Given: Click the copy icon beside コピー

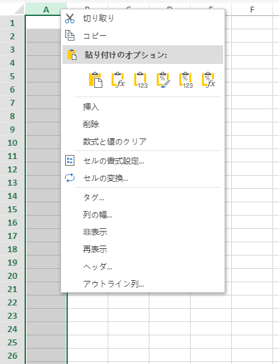Looking at the screenshot, I should click(70, 35).
